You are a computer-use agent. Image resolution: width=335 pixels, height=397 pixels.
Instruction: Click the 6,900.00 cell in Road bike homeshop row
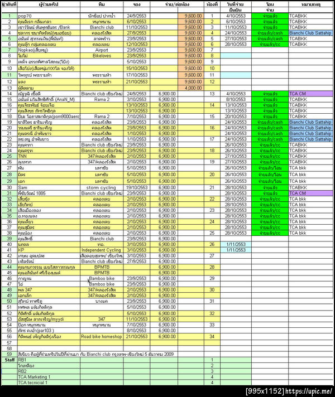point(164,336)
